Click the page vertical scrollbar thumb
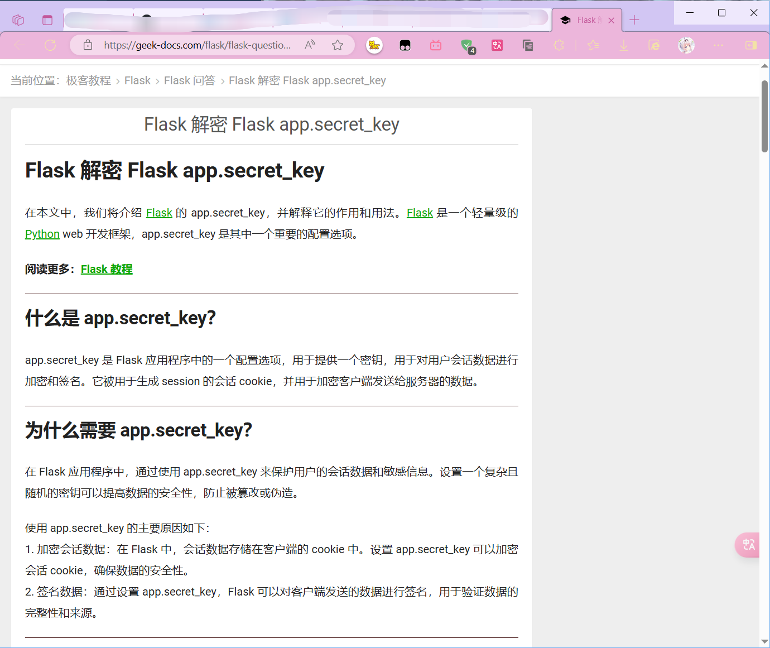Viewport: 770px width, 648px height. point(764,116)
